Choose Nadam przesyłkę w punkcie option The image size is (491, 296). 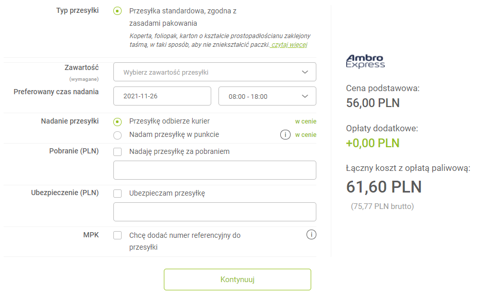pyautogui.click(x=117, y=135)
